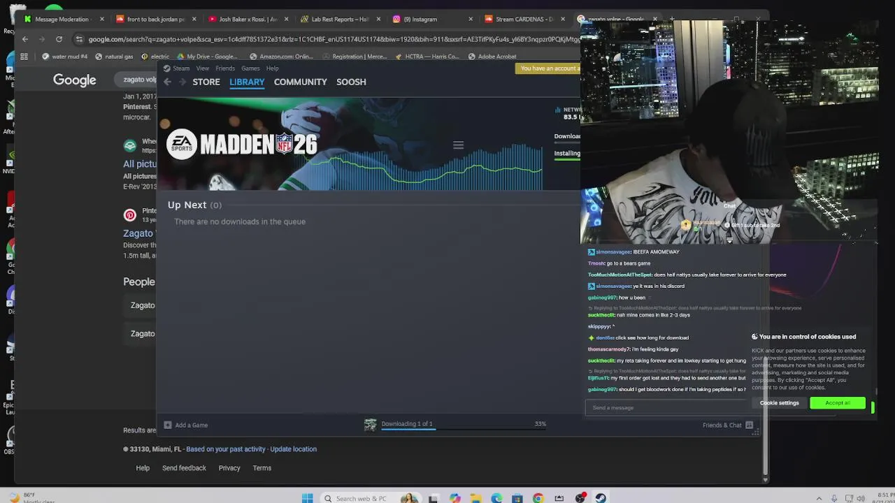Open the SOOSH profile tab

point(351,82)
